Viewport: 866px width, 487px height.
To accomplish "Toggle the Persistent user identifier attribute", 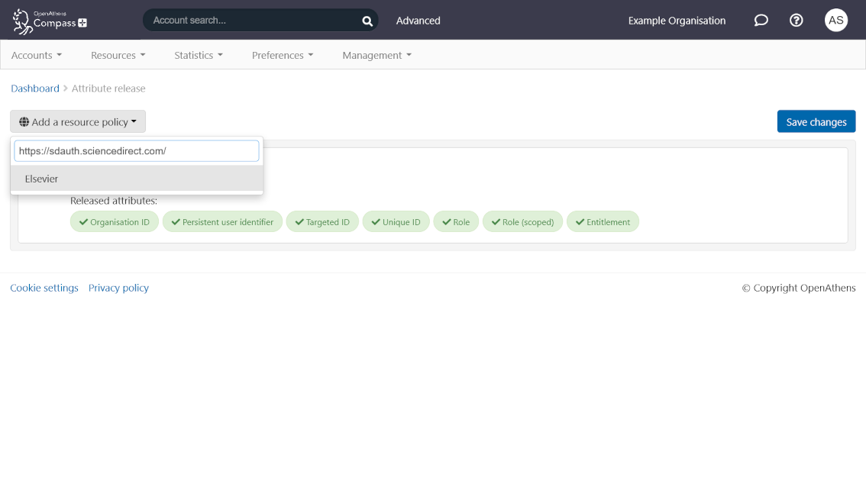I will pyautogui.click(x=222, y=221).
